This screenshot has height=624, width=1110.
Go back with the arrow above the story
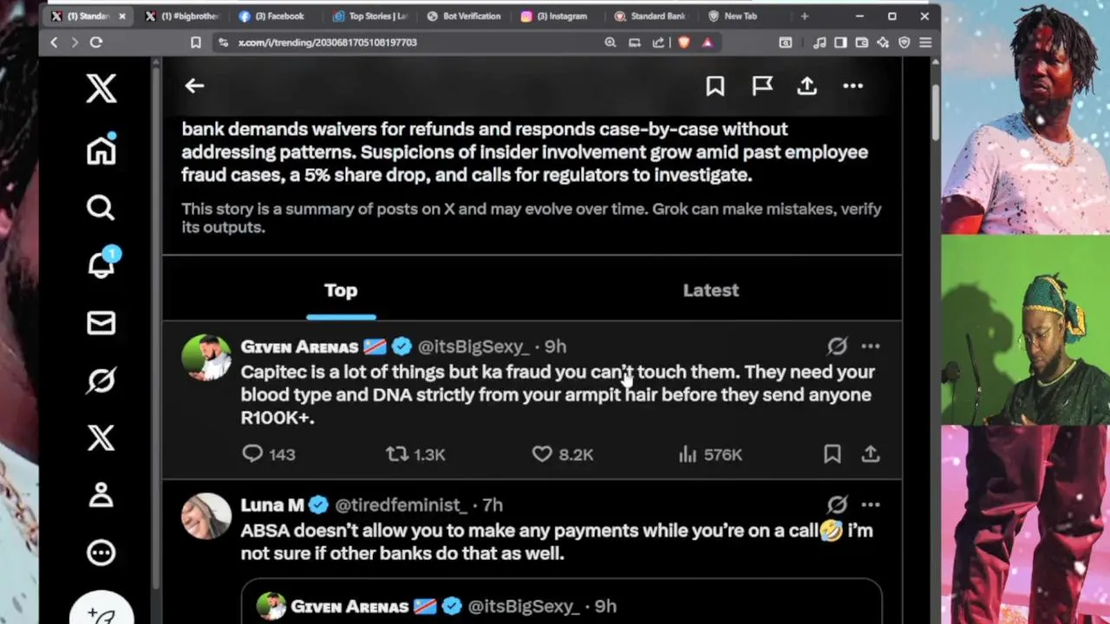click(x=194, y=85)
